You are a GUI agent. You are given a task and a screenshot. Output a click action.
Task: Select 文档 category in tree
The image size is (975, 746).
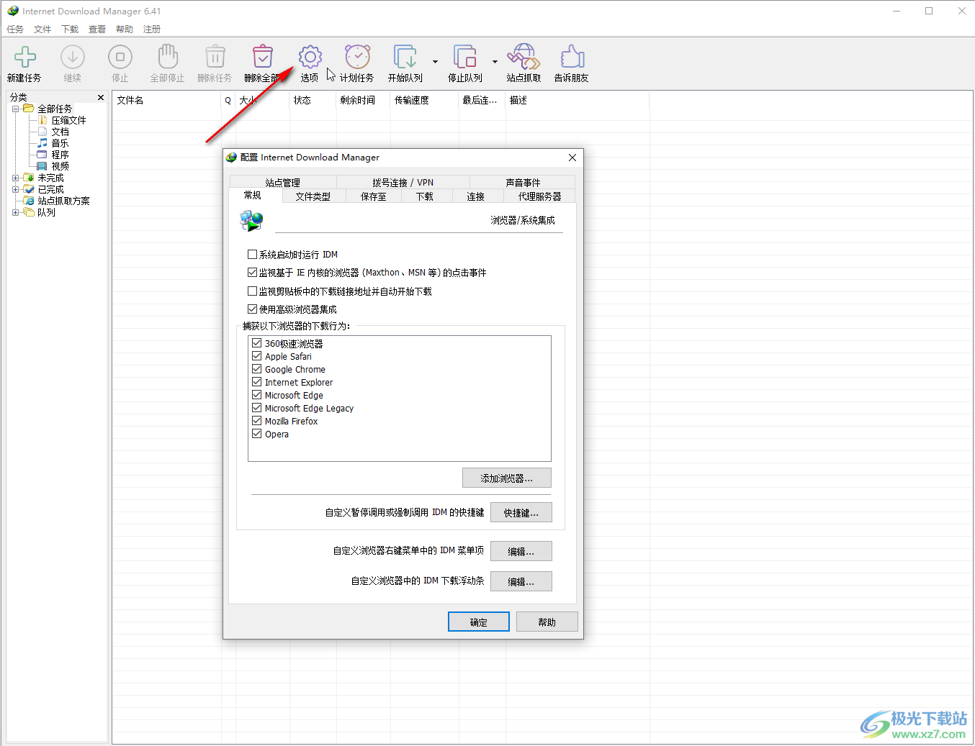60,132
